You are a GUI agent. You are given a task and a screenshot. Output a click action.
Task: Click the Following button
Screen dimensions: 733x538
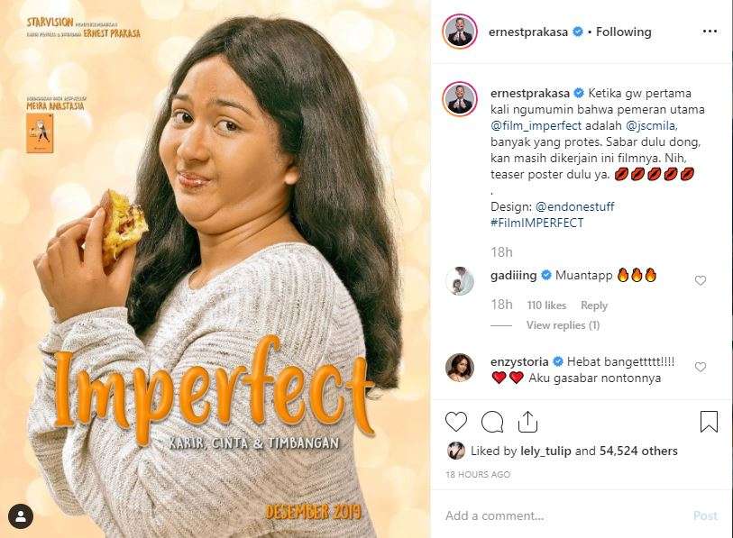[623, 32]
